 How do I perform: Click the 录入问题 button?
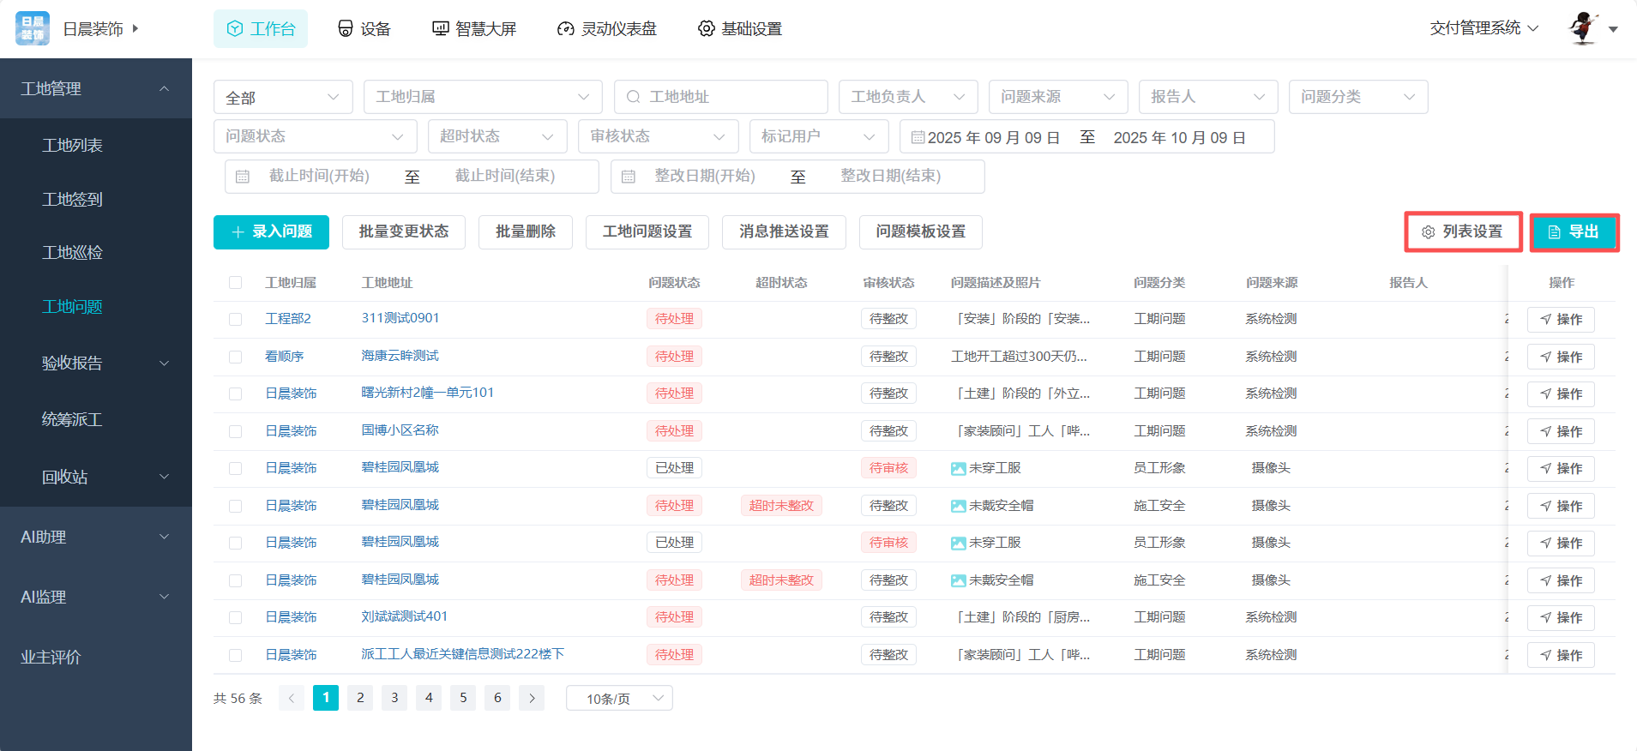[271, 231]
